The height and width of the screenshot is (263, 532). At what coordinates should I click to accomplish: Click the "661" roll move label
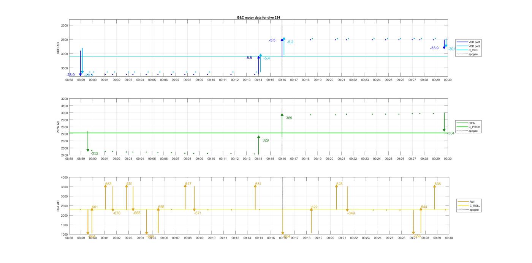point(95,207)
